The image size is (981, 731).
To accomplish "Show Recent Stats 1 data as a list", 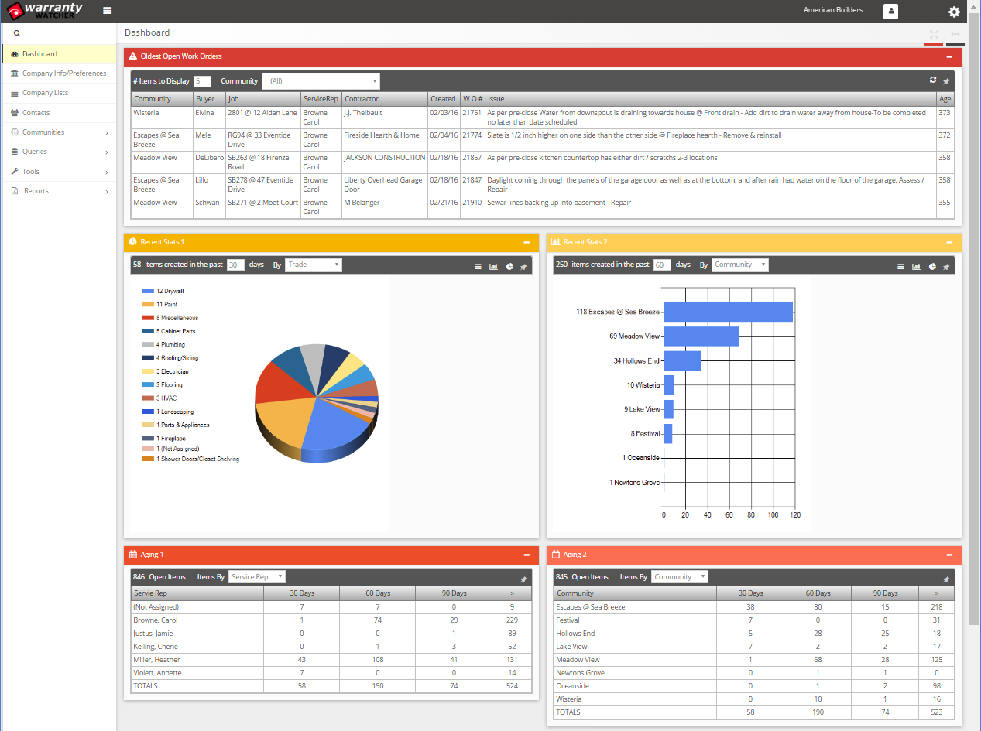I will click(478, 266).
